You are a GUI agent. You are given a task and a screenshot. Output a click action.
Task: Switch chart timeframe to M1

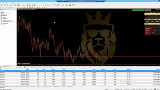(x=25, y=7)
